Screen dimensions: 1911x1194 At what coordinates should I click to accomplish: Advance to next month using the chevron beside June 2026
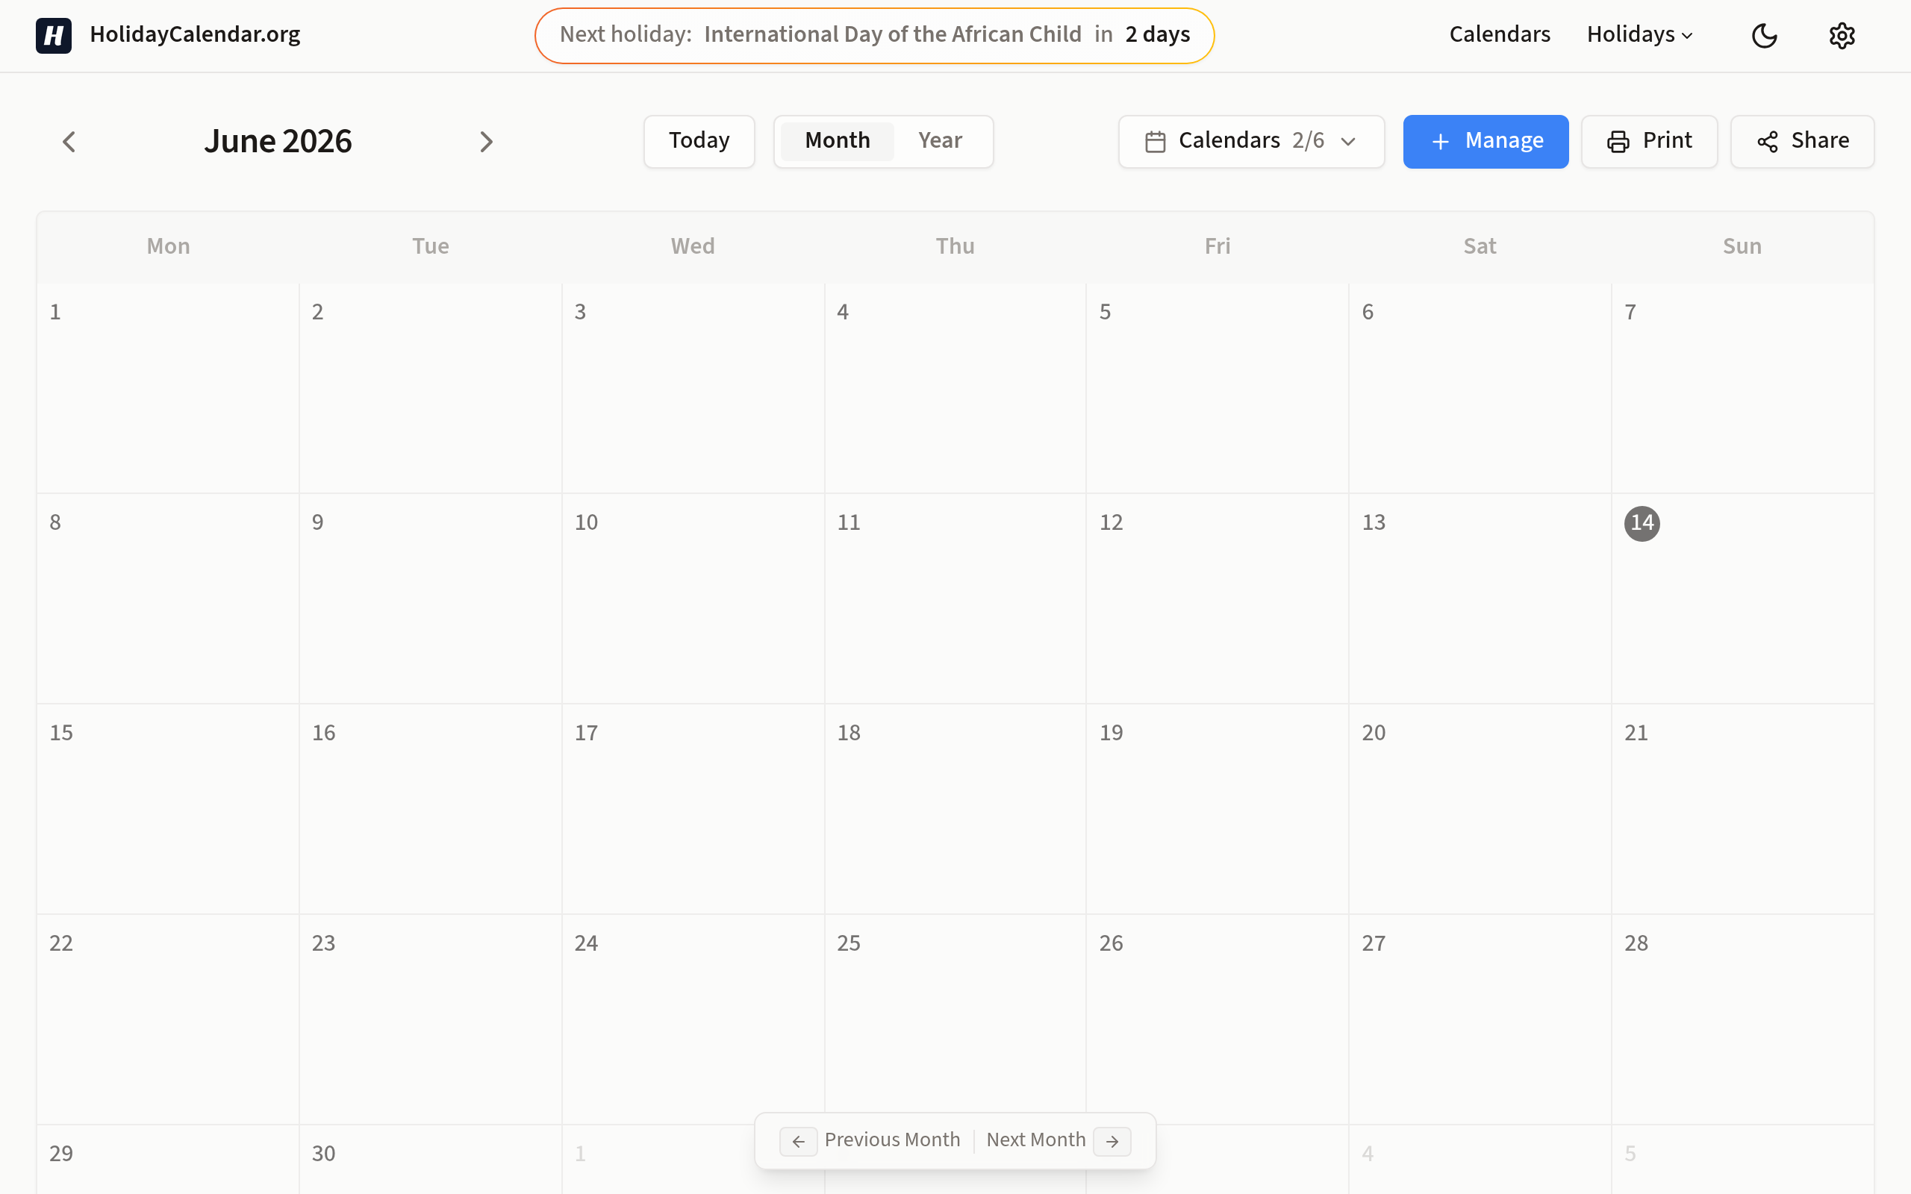486,141
